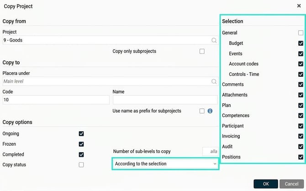Uncheck the Budget checkbox
This screenshot has height=191, width=306.
click(x=301, y=43)
